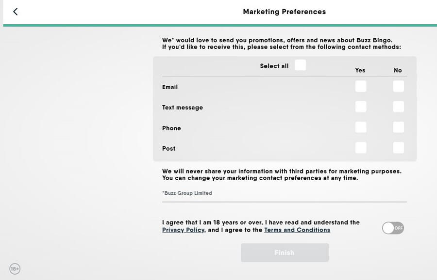Click the Yes column header
The image size is (437, 280).
tap(360, 70)
